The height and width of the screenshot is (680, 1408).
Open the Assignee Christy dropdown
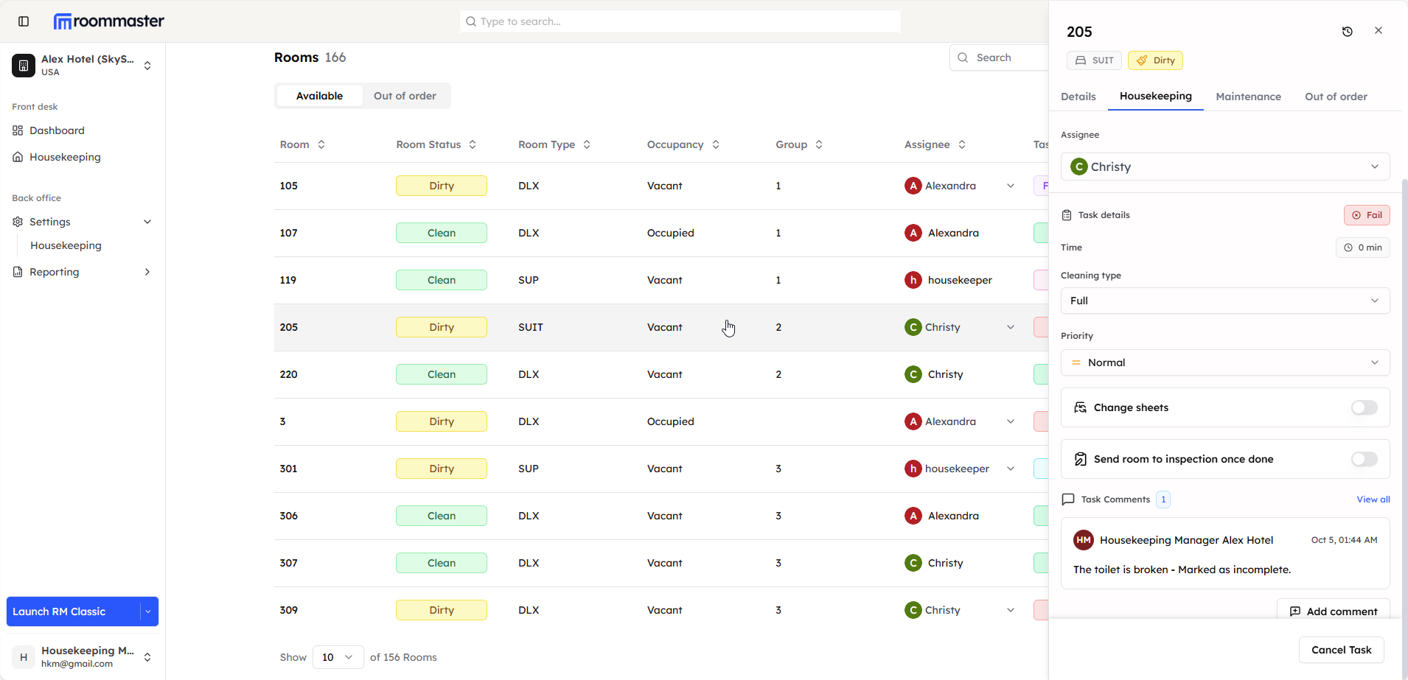pos(1224,167)
